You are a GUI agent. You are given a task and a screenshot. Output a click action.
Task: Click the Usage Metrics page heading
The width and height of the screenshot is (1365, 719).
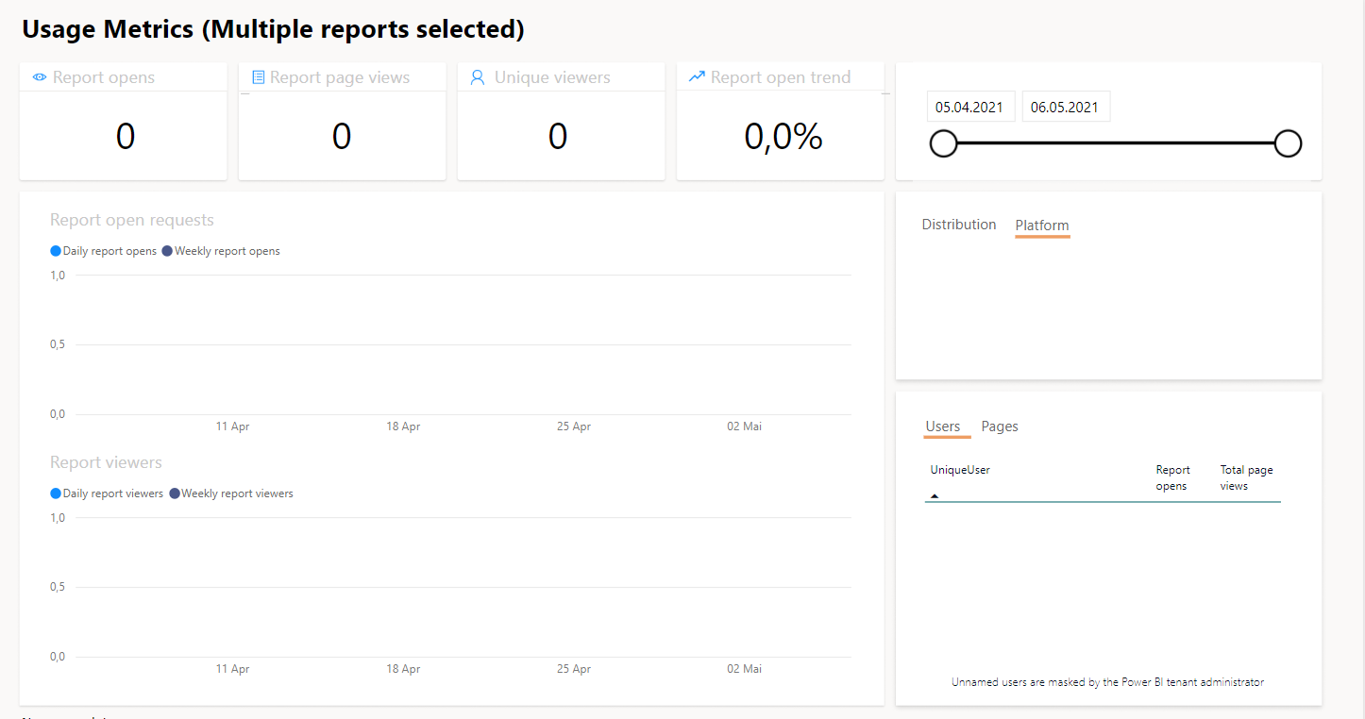[273, 29]
